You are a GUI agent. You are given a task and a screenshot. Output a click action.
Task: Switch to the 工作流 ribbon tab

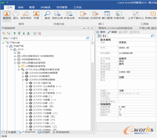(x=77, y=7)
